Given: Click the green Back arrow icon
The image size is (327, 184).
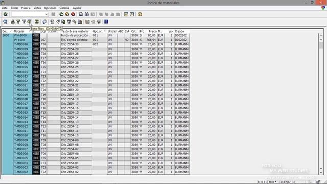Looking at the screenshot, I should click(x=61, y=14).
